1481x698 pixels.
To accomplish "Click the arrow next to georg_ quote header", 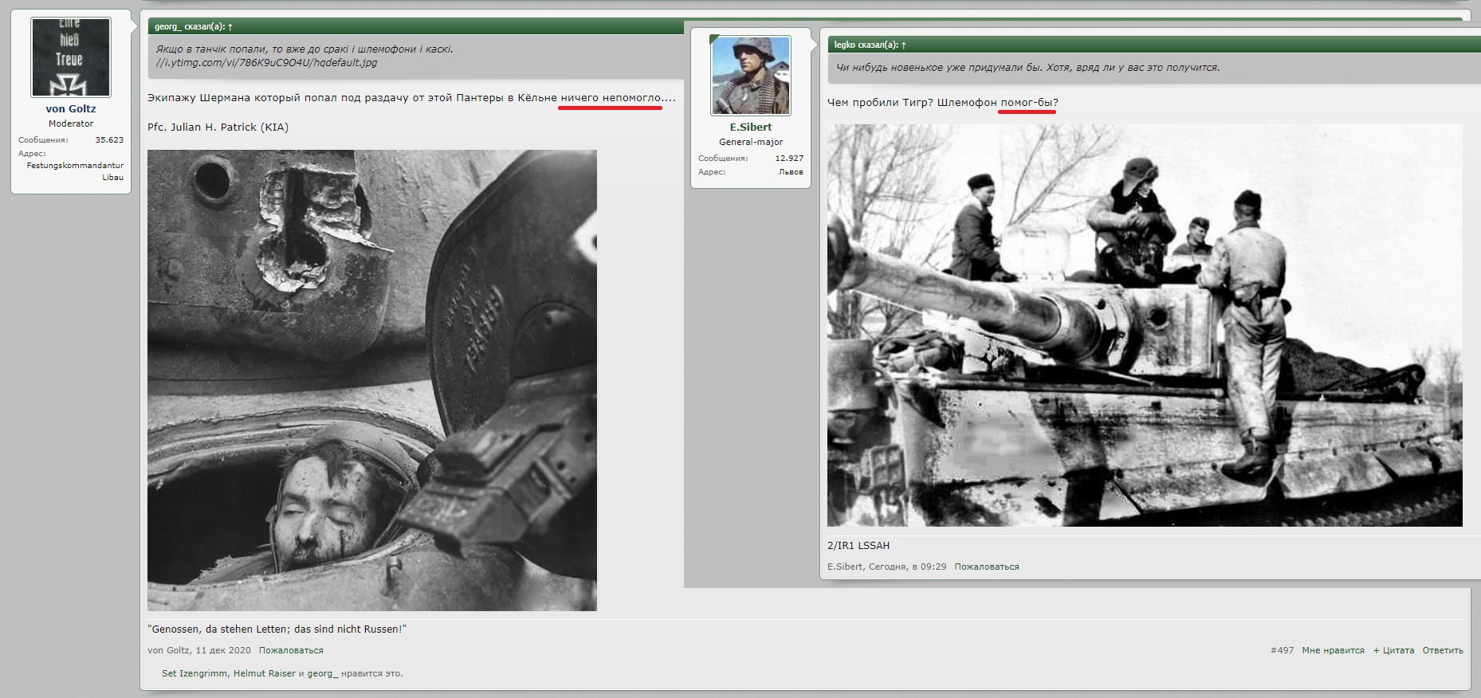I will [230, 27].
